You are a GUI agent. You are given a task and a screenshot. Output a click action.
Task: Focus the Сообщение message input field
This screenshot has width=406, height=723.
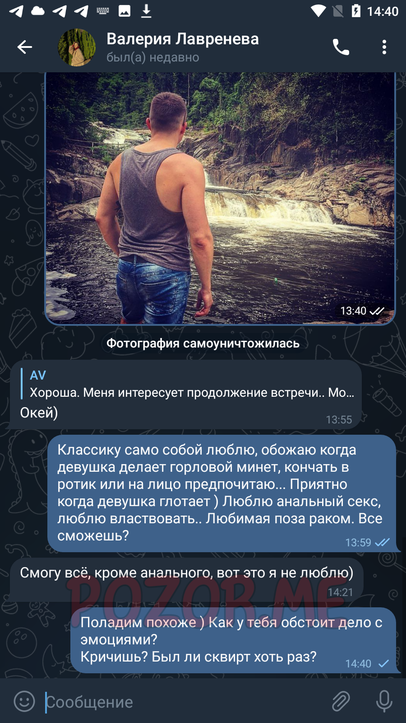(185, 702)
